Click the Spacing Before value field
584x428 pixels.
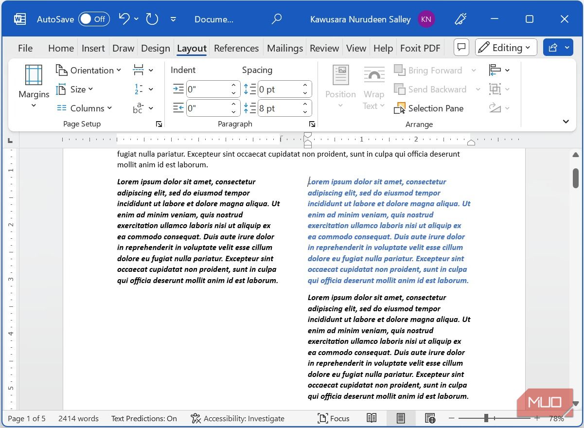tap(278, 89)
